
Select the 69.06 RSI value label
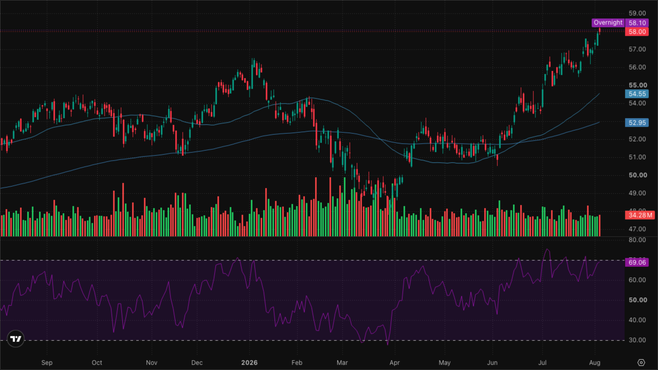tap(637, 262)
